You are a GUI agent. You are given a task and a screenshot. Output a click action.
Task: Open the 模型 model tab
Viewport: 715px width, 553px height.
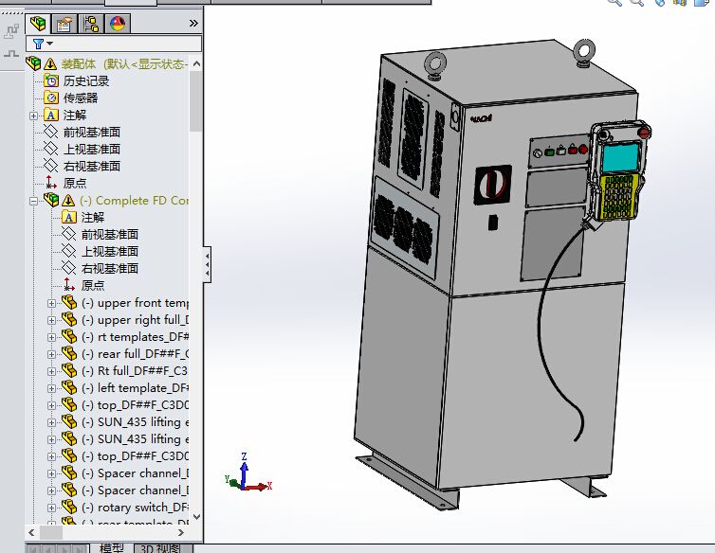tap(111, 548)
